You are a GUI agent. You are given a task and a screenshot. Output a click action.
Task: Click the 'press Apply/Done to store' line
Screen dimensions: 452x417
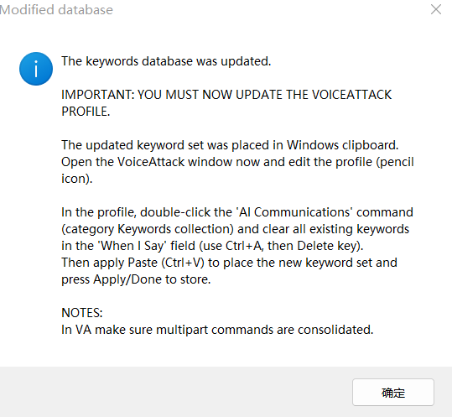[x=136, y=279]
